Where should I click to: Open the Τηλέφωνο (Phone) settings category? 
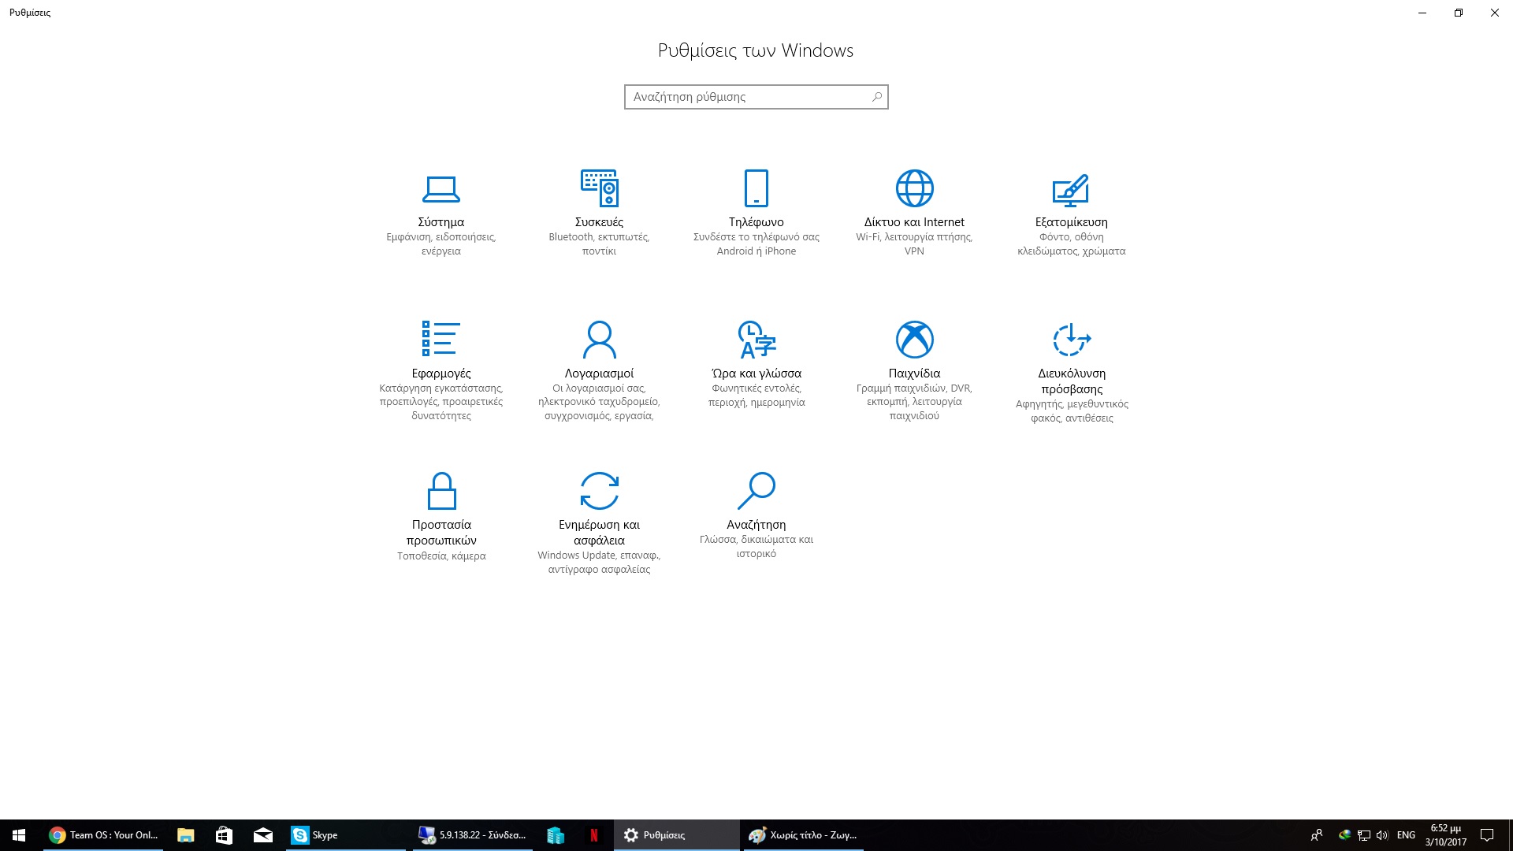pyautogui.click(x=756, y=214)
